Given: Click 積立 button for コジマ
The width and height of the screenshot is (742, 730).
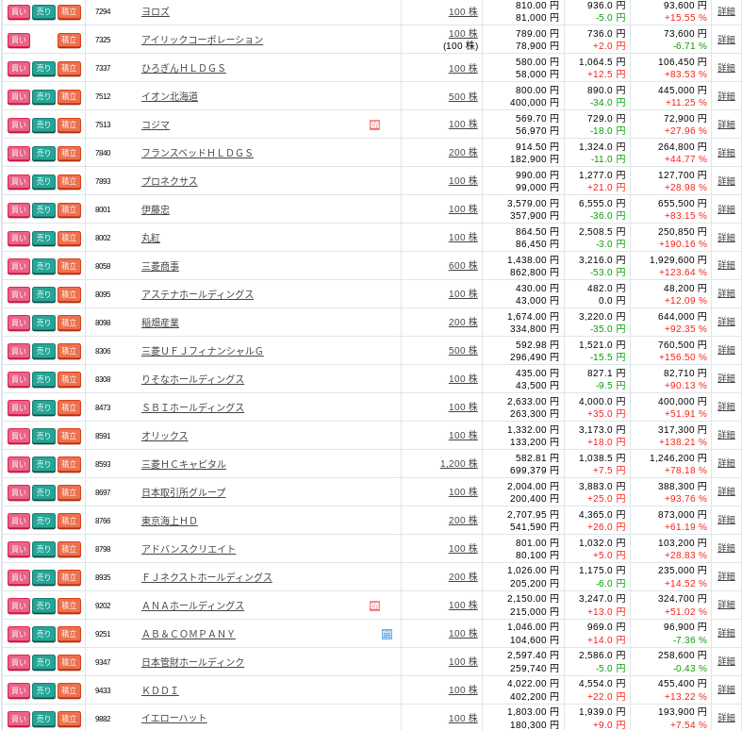Looking at the screenshot, I should [69, 125].
